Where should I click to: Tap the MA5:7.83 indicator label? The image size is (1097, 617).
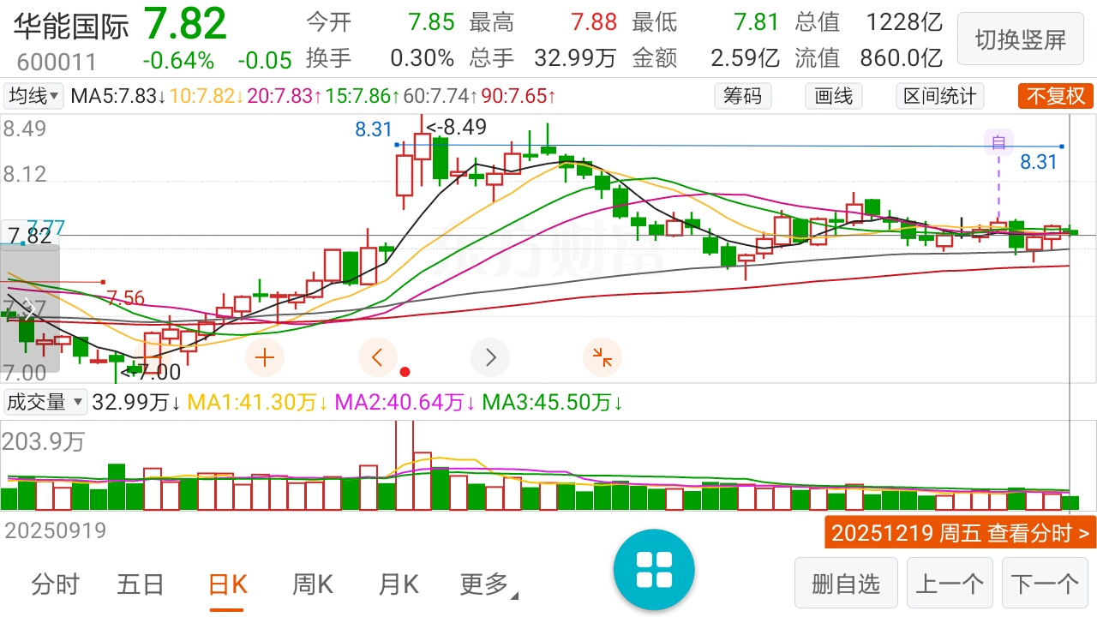(x=119, y=96)
